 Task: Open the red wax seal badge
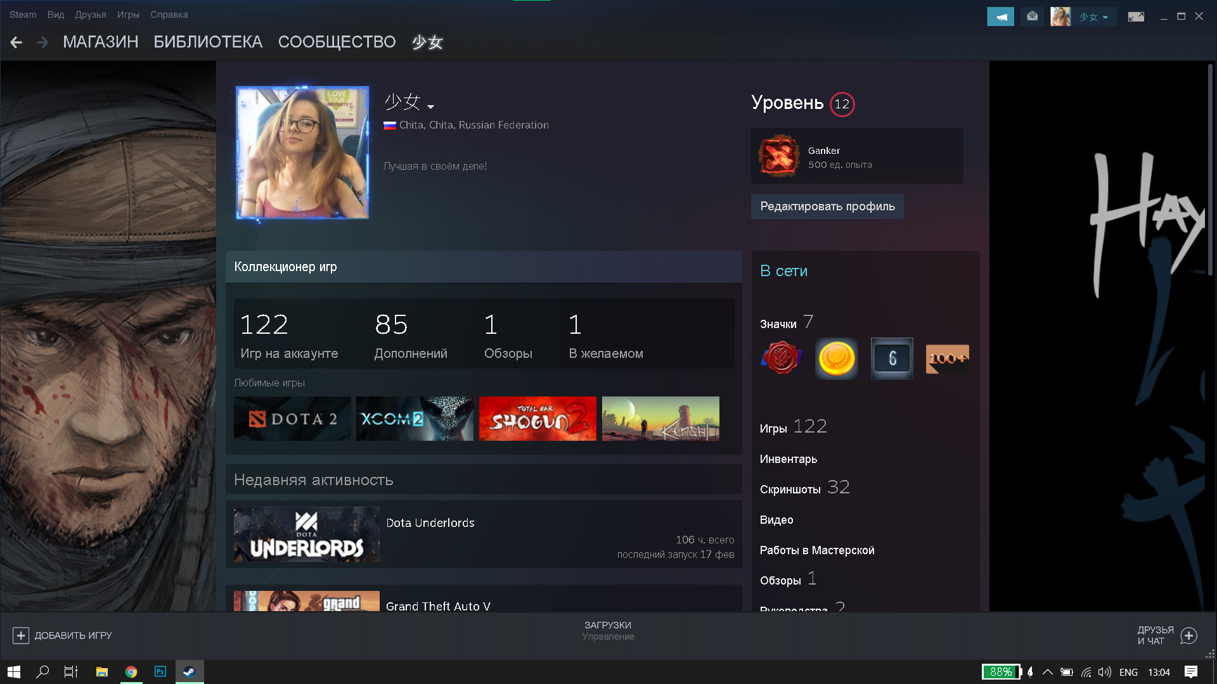[781, 358]
